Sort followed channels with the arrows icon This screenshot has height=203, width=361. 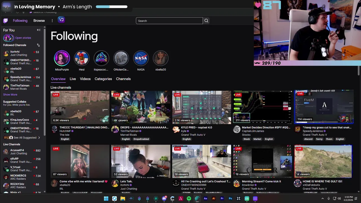(38, 45)
